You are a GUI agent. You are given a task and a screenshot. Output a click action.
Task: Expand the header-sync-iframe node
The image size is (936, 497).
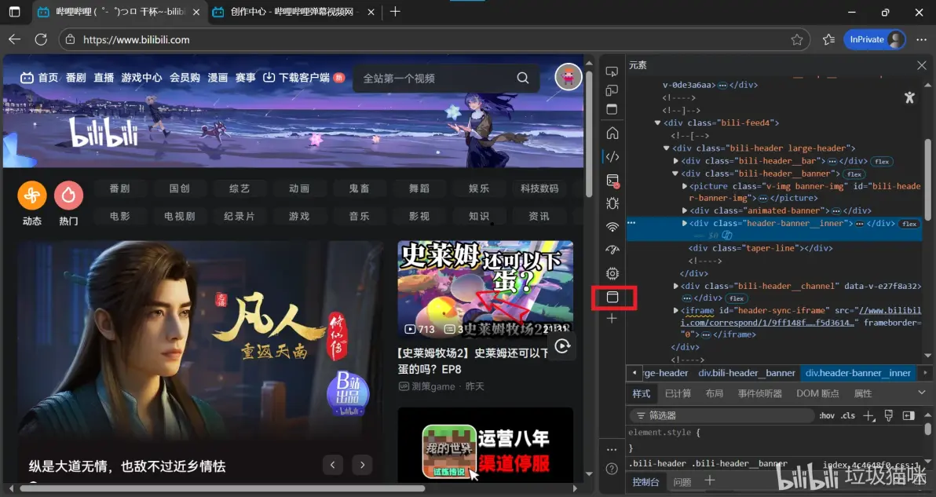(x=676, y=310)
